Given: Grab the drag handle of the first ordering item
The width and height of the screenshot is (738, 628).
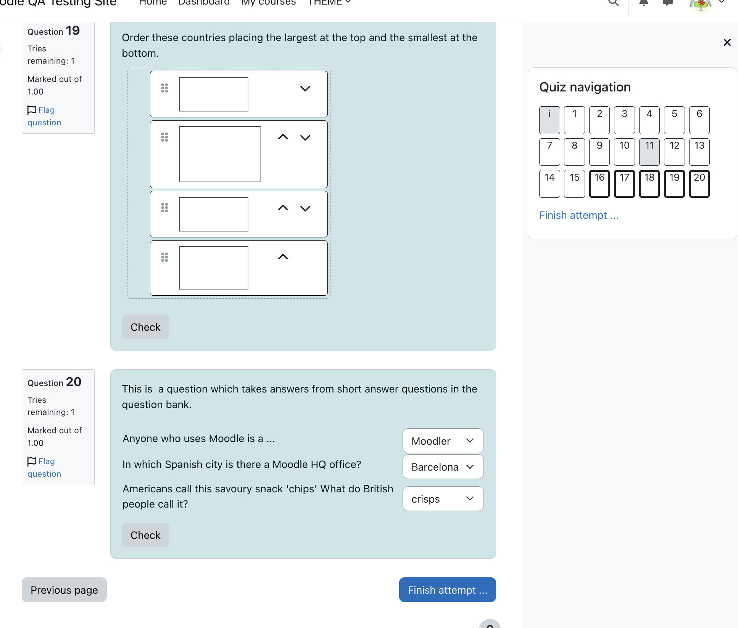Looking at the screenshot, I should [164, 88].
